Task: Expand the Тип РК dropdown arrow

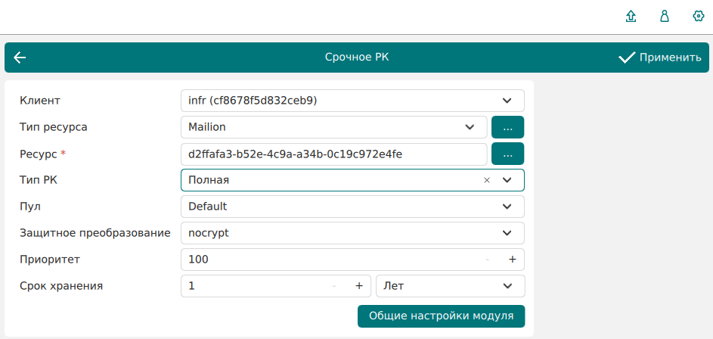Action: 507,180
